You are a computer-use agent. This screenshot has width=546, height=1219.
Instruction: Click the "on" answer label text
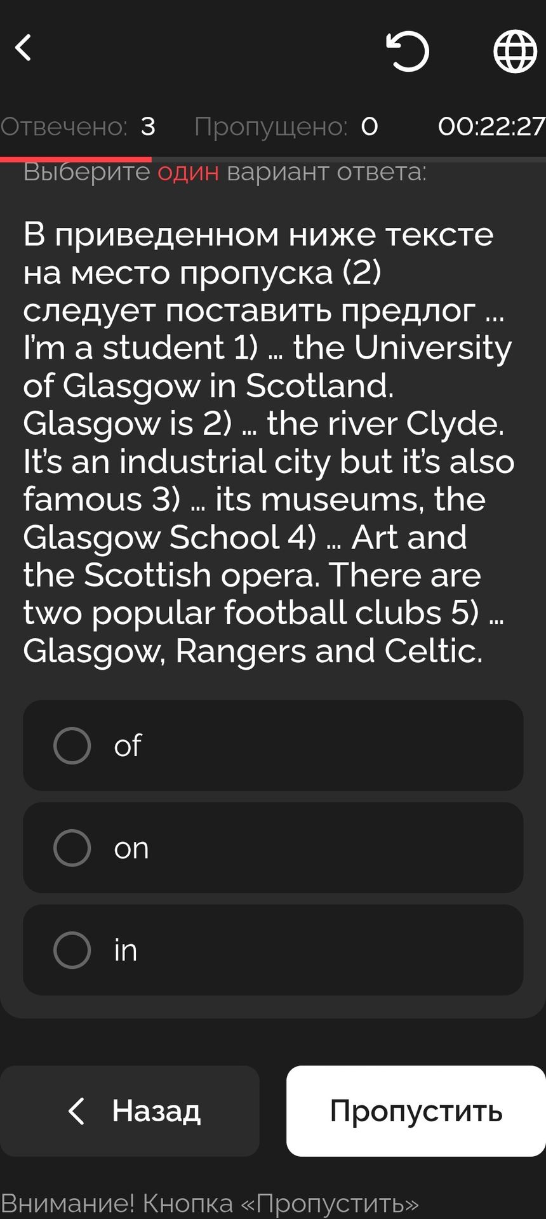131,848
